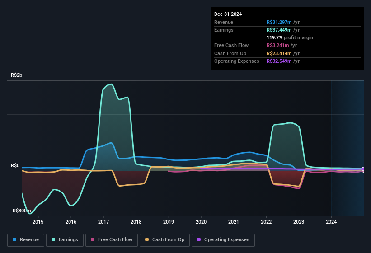Click the 2021 x-axis year label

click(x=234, y=222)
